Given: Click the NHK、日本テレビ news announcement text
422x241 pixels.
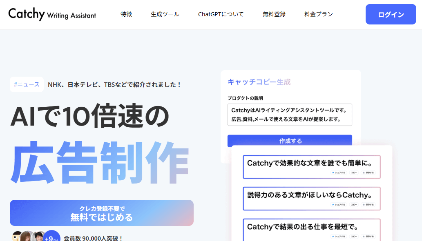Looking at the screenshot, I should point(115,85).
